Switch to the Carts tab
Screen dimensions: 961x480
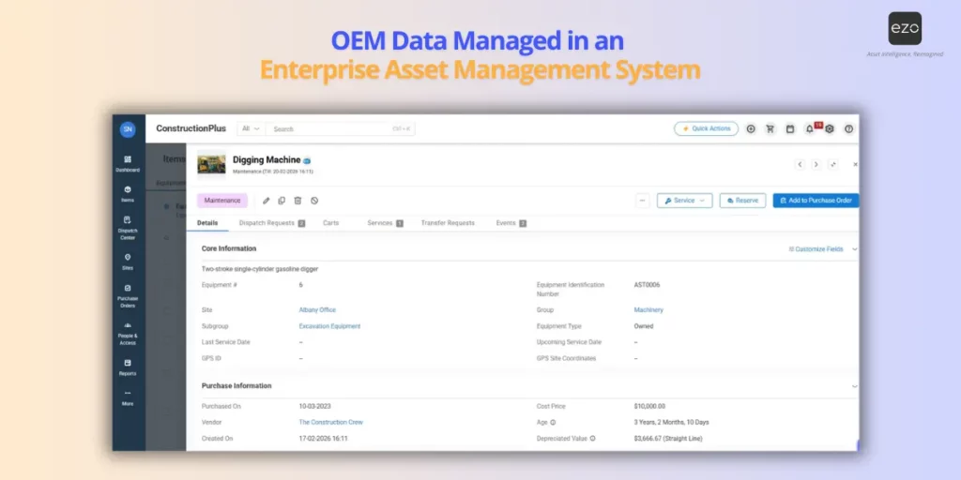[331, 223]
